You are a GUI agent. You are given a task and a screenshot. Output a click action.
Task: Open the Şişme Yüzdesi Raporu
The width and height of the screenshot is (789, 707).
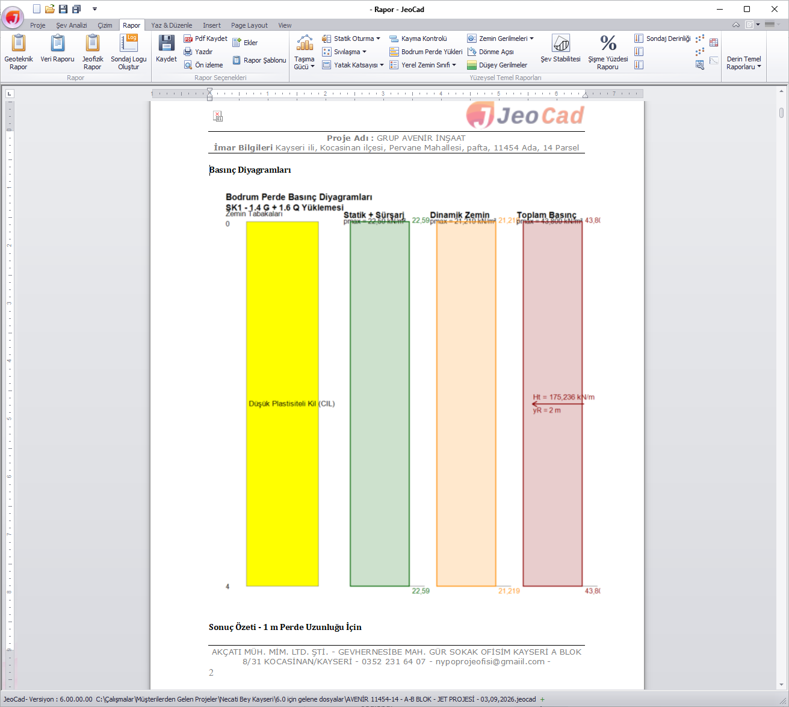pos(608,52)
